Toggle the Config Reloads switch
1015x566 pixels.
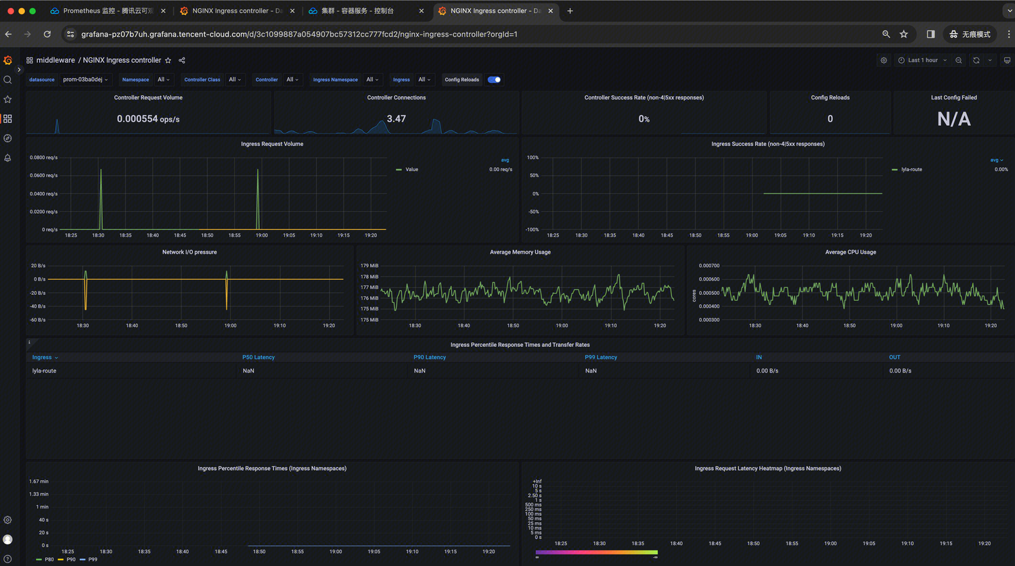coord(494,80)
